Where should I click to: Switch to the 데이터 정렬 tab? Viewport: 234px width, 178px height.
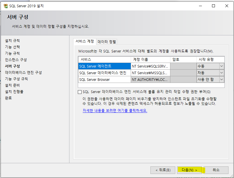(107, 42)
